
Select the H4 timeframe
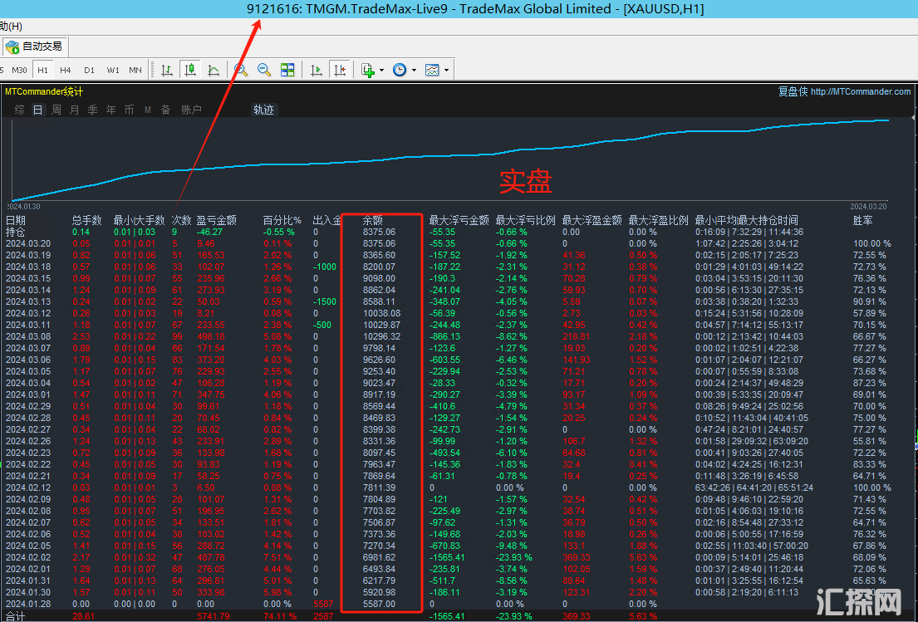click(66, 71)
